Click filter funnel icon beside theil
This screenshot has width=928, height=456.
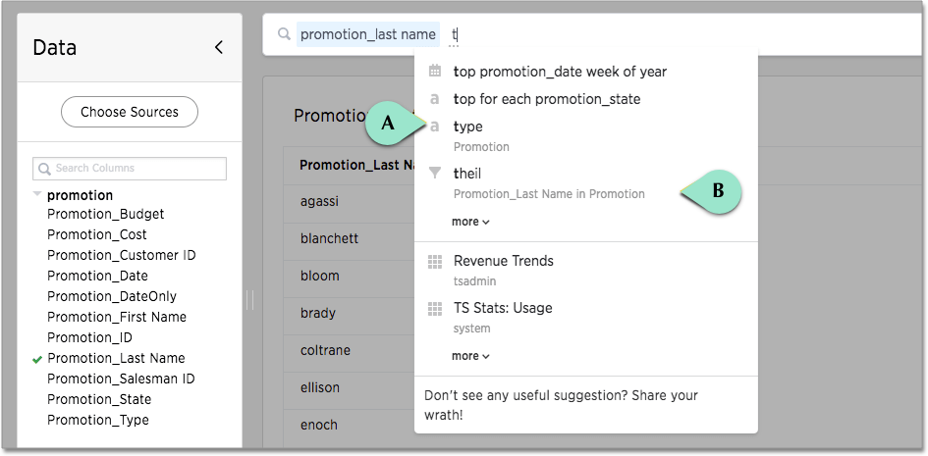pos(435,173)
